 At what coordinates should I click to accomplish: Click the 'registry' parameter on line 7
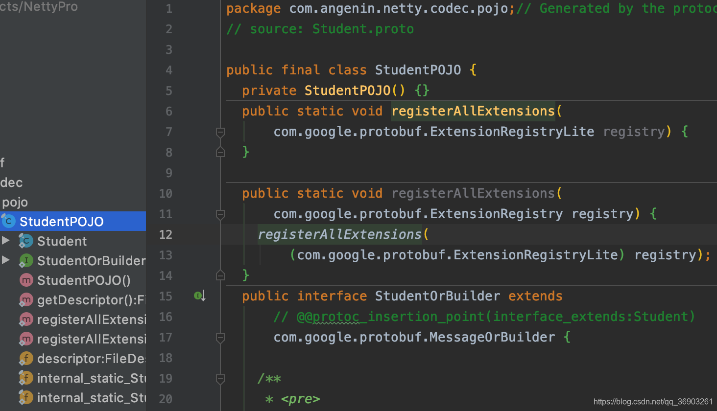point(634,132)
